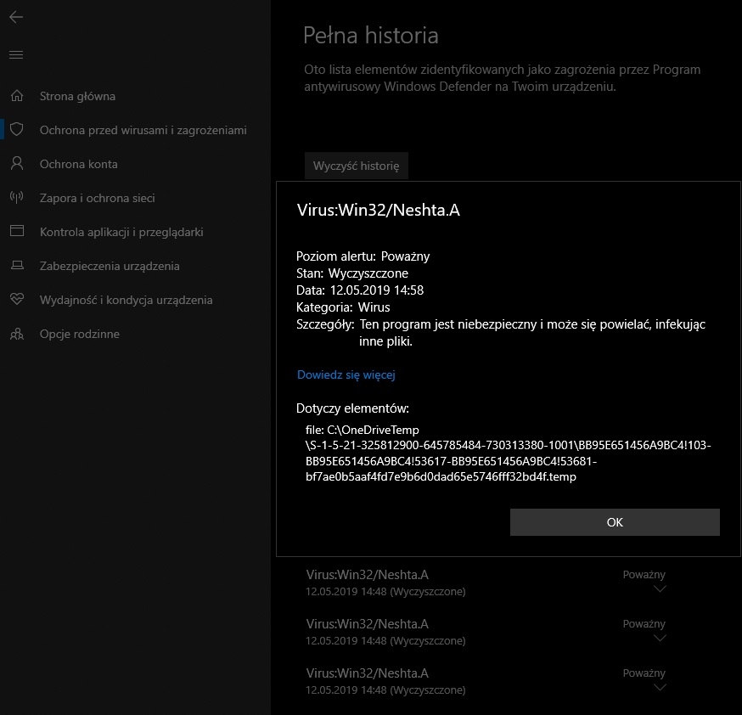Click OK to close the threat details

pos(615,522)
